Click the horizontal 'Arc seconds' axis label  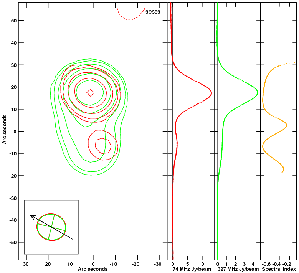93,269
